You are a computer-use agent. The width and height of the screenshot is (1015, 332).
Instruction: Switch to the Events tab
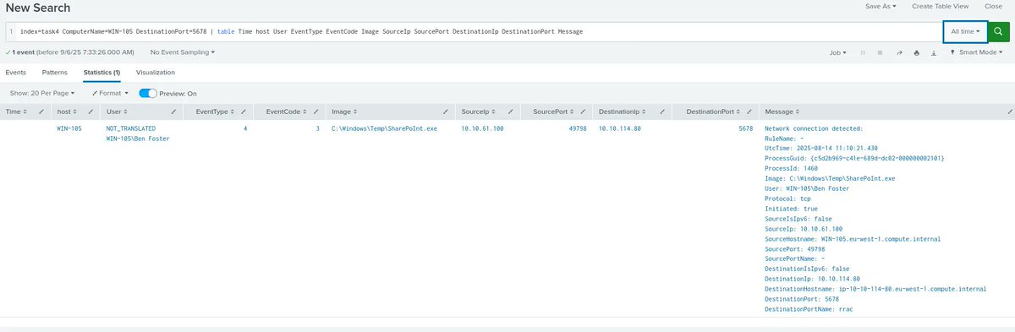click(x=15, y=73)
